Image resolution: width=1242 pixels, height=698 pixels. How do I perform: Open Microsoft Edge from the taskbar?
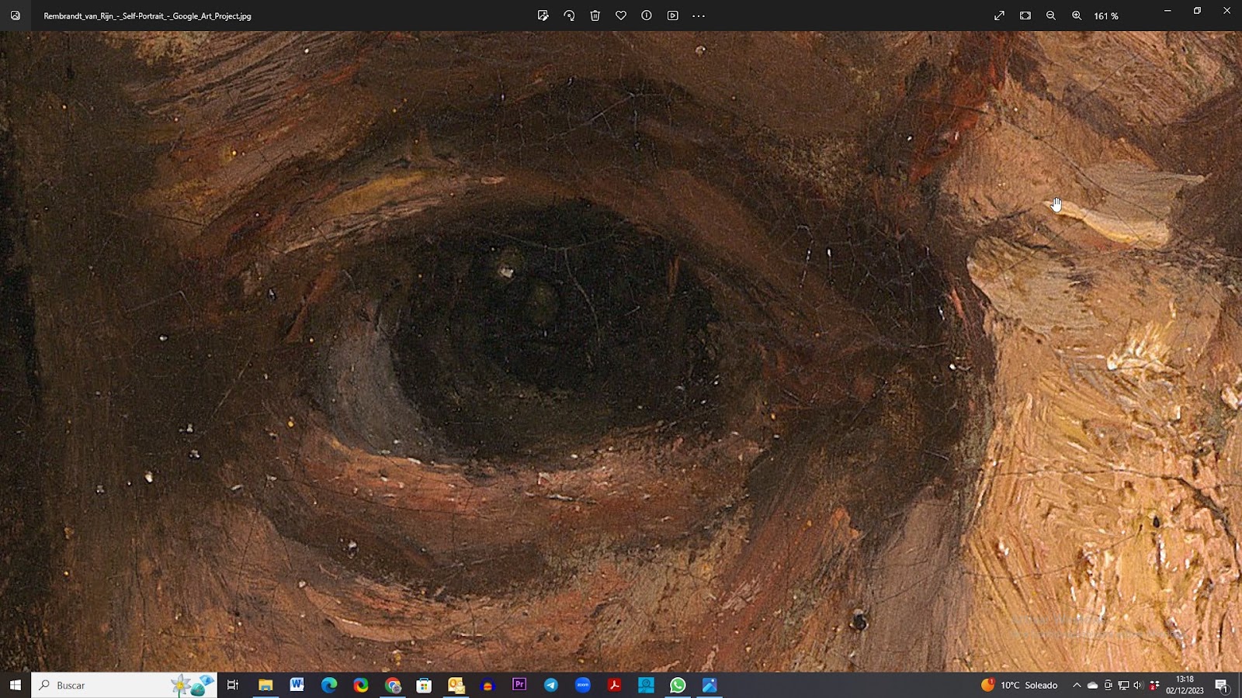329,685
